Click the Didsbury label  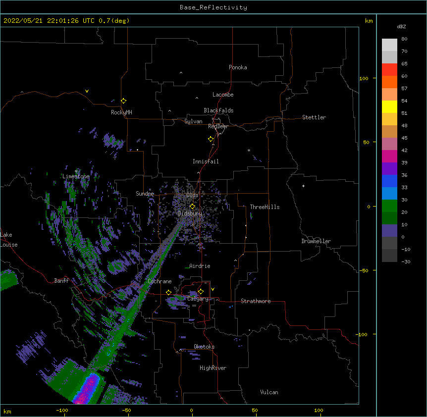click(190, 213)
